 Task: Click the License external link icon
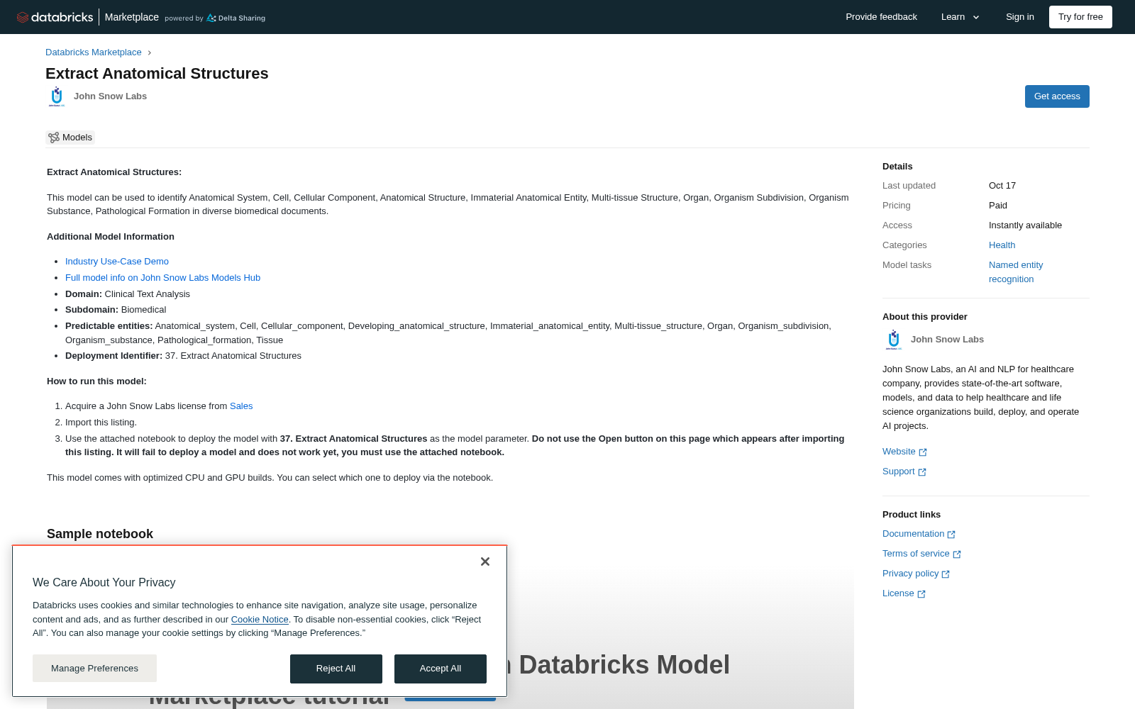tap(921, 594)
